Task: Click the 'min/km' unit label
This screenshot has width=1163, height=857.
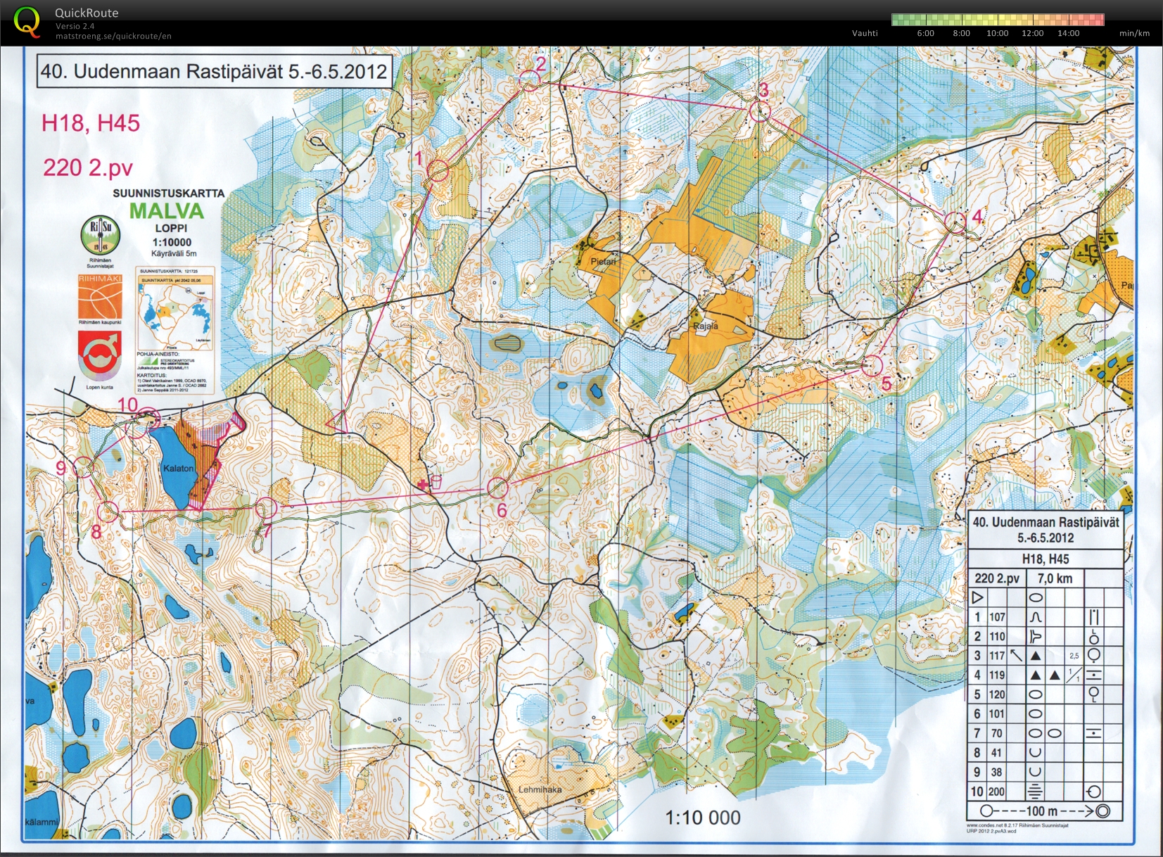Action: click(x=1135, y=33)
